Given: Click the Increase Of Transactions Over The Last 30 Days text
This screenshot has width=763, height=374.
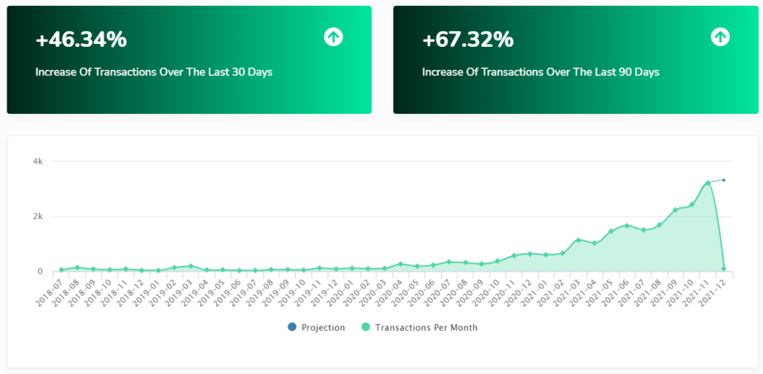Looking at the screenshot, I should click(153, 72).
